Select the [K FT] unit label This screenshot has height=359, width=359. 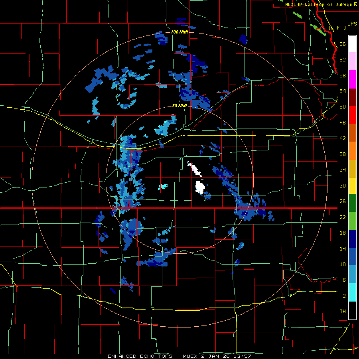click(x=337, y=28)
